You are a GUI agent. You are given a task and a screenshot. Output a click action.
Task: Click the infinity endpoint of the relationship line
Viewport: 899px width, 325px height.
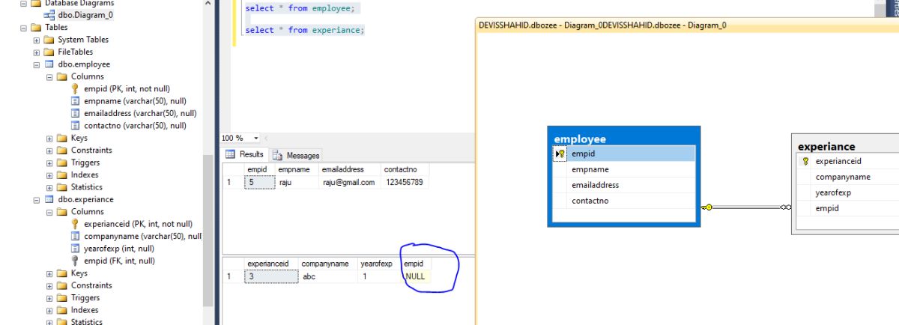785,207
